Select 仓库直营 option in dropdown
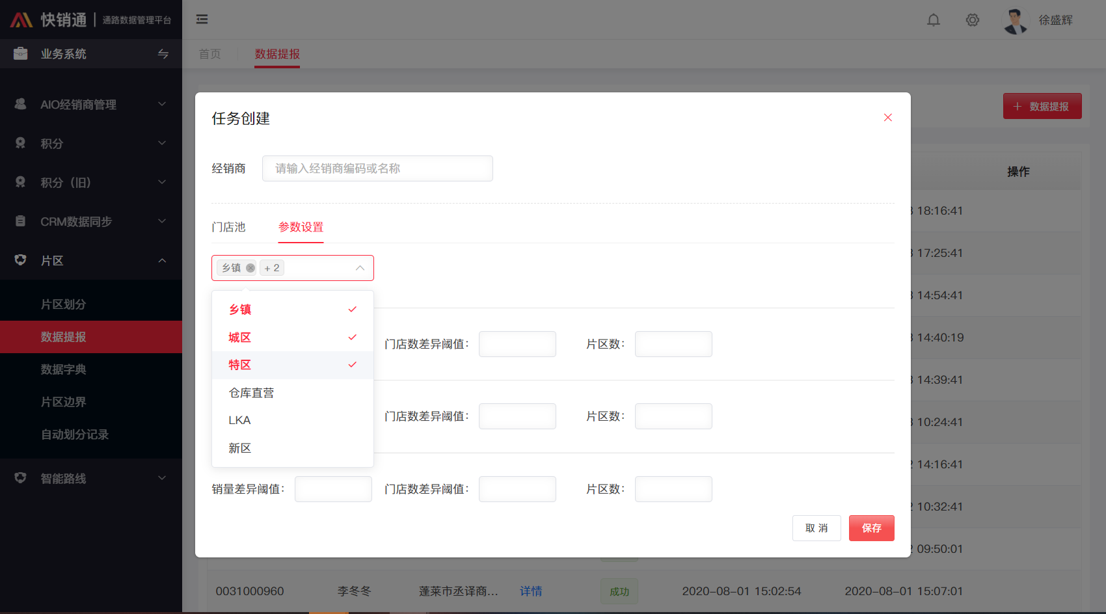1106x614 pixels. [x=293, y=393]
